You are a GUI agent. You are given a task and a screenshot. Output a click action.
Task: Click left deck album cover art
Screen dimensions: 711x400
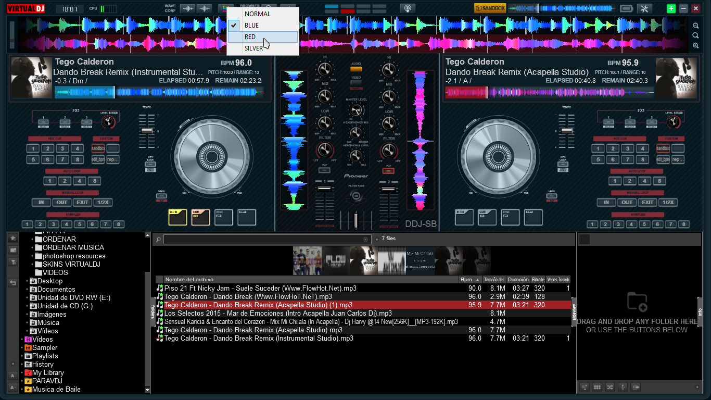tap(32, 78)
